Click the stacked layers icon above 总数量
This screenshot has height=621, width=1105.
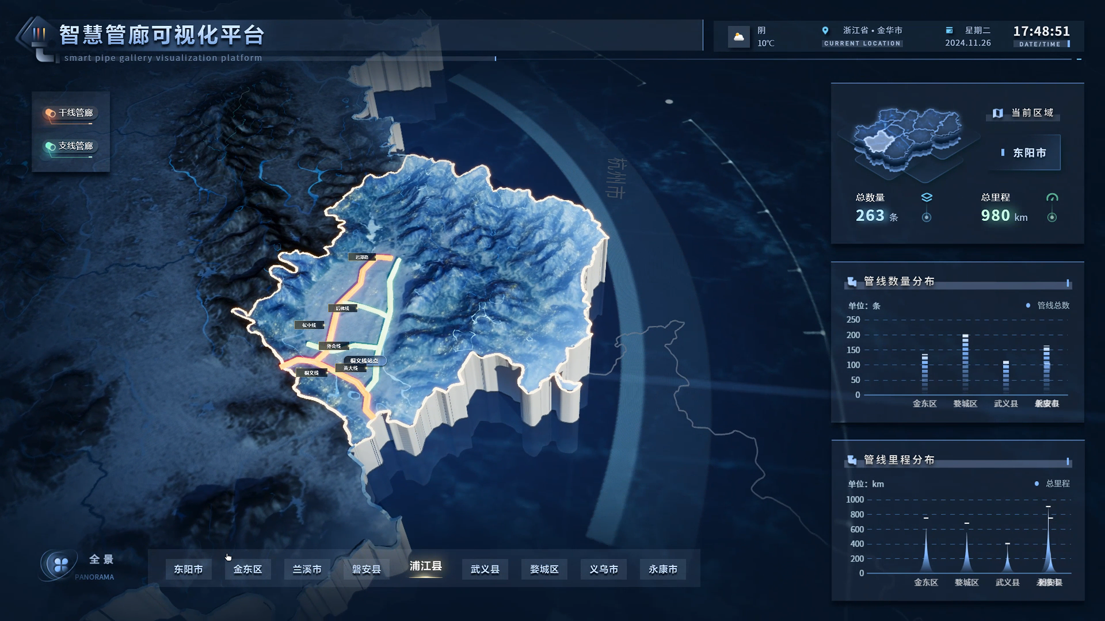click(x=927, y=198)
